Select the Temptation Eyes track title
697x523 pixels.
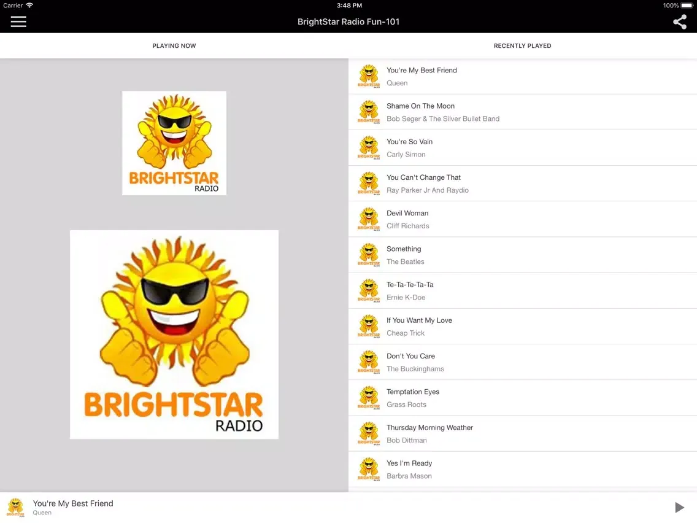(x=413, y=392)
